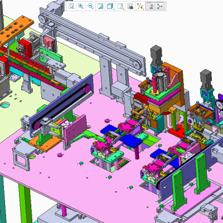Click the Zoom In magnifier icon

click(x=81, y=6)
